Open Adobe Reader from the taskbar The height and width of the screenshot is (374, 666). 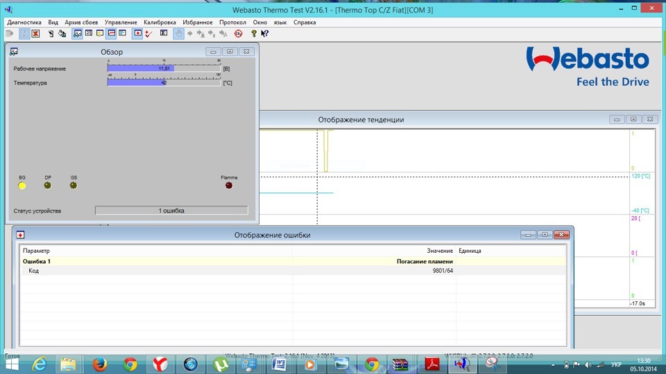coord(432,364)
